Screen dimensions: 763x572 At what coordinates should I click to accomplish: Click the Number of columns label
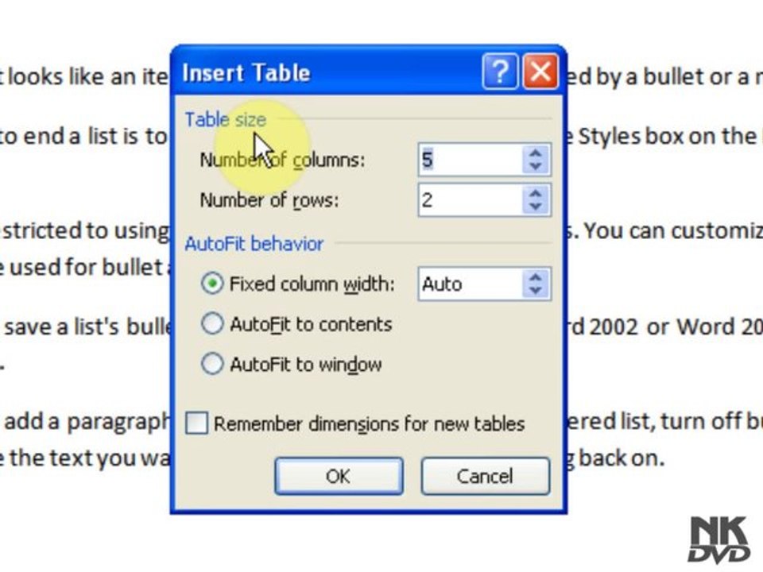click(x=282, y=160)
